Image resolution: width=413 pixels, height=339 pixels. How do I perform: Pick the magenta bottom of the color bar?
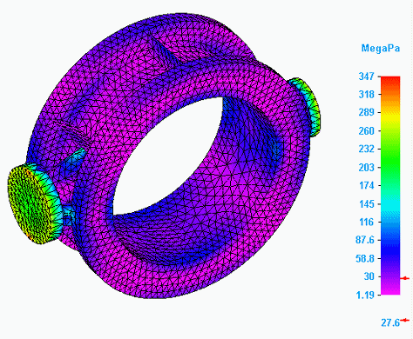[x=390, y=289]
